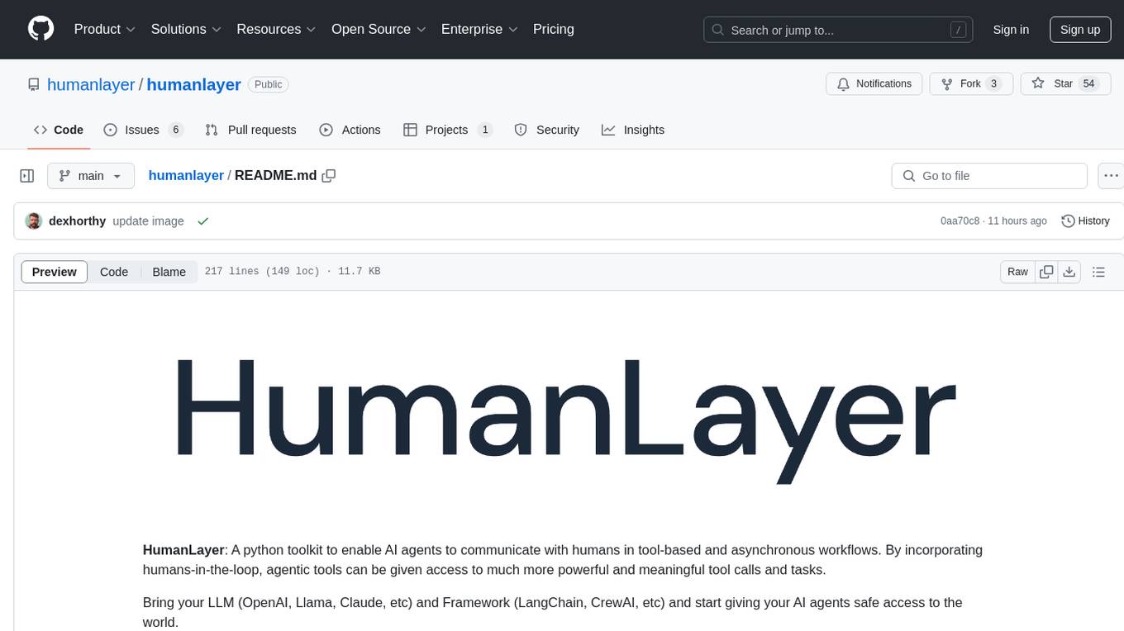Open dexhorthy's avatar profile
1124x631 pixels.
coord(34,221)
